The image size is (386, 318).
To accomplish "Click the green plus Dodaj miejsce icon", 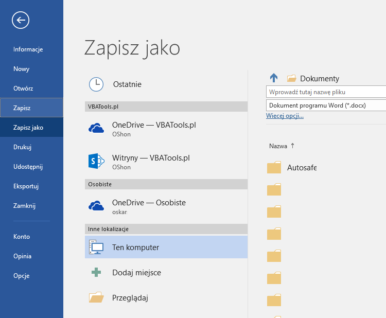I will [x=96, y=272].
